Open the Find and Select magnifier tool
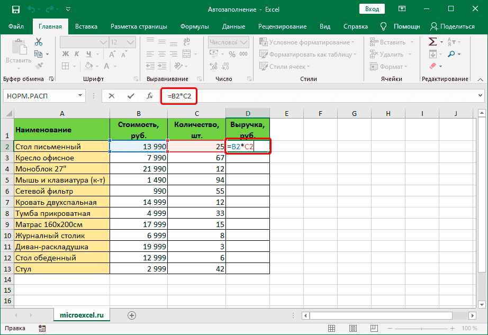Screen dimensions: 488x335 click(x=451, y=54)
